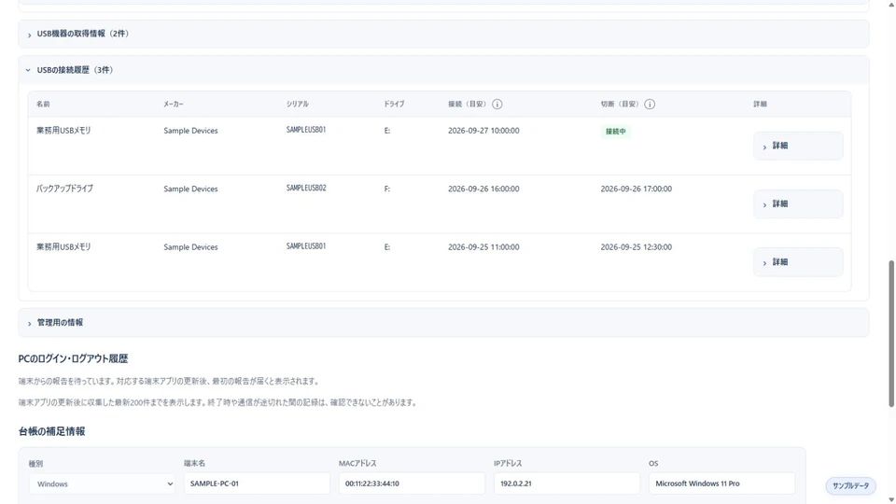The image size is (896, 504).
Task: Click info icon beside 切断（目安） header
Action: (x=650, y=104)
